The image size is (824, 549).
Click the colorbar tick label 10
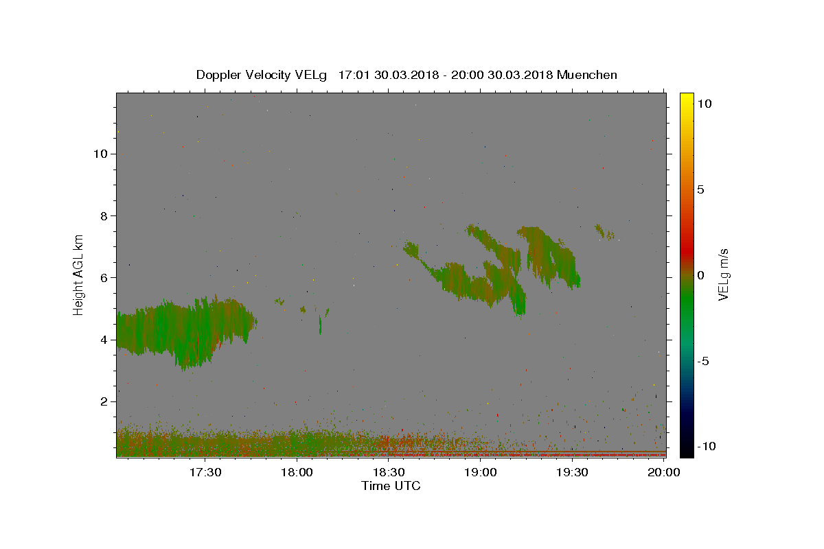pos(704,103)
